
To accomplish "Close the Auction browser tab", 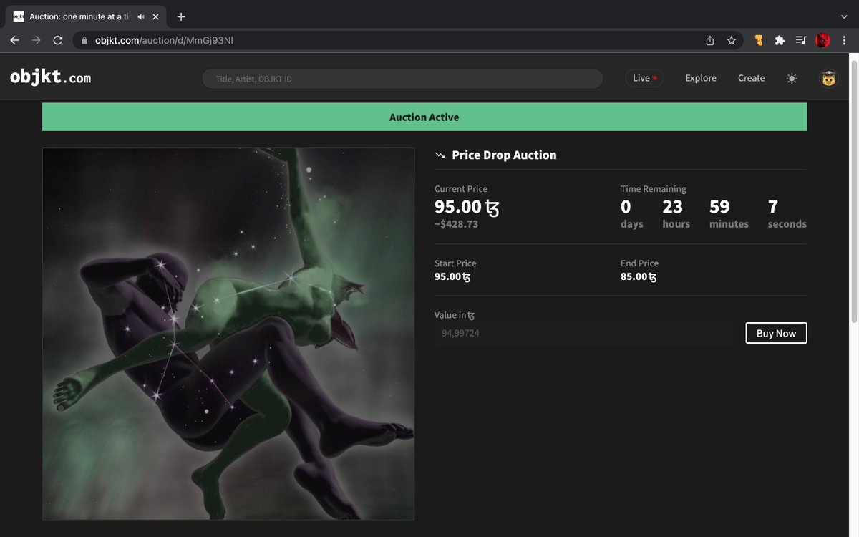I will coord(155,16).
